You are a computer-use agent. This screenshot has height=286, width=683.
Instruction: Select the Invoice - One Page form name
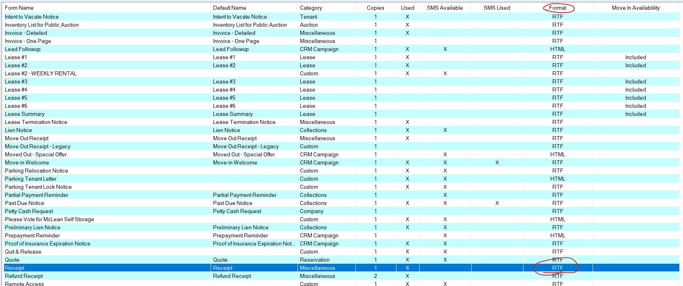click(x=28, y=41)
